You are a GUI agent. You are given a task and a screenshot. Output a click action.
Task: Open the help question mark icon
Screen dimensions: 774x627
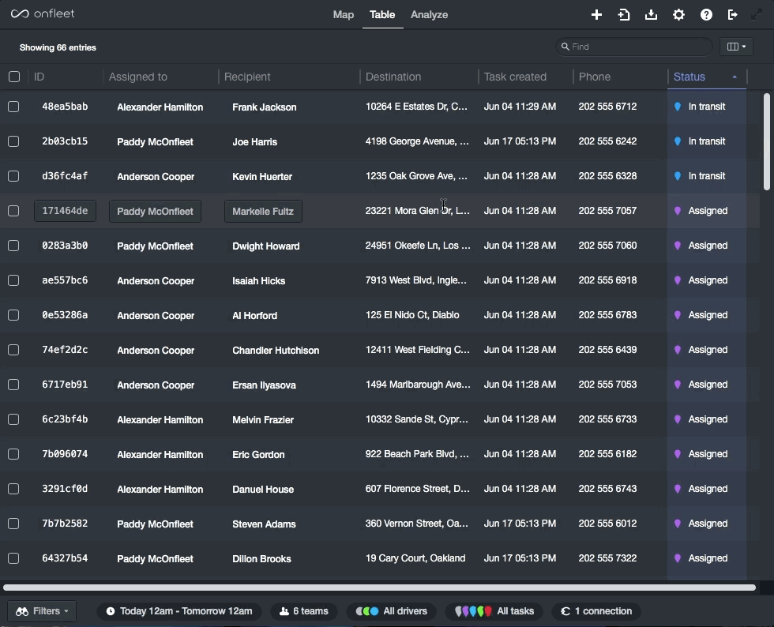[706, 15]
